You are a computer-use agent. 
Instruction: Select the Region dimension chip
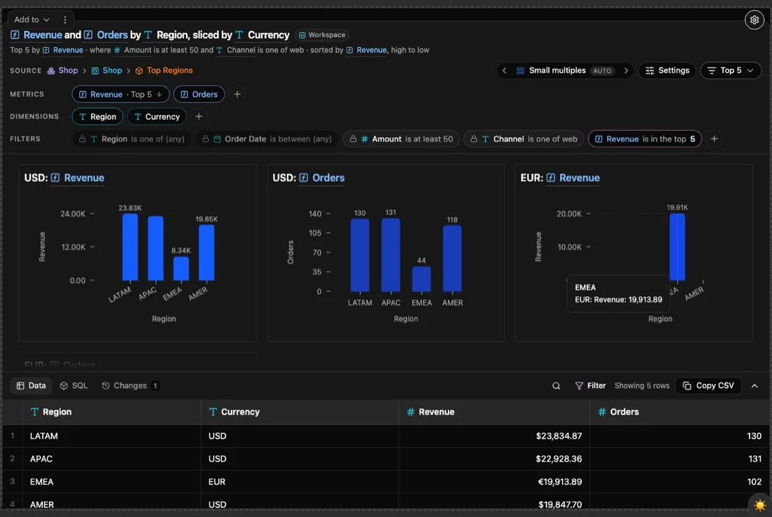98,116
